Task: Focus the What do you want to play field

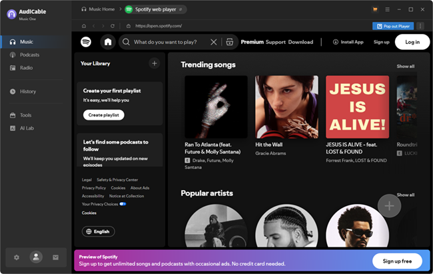Action: coord(165,42)
